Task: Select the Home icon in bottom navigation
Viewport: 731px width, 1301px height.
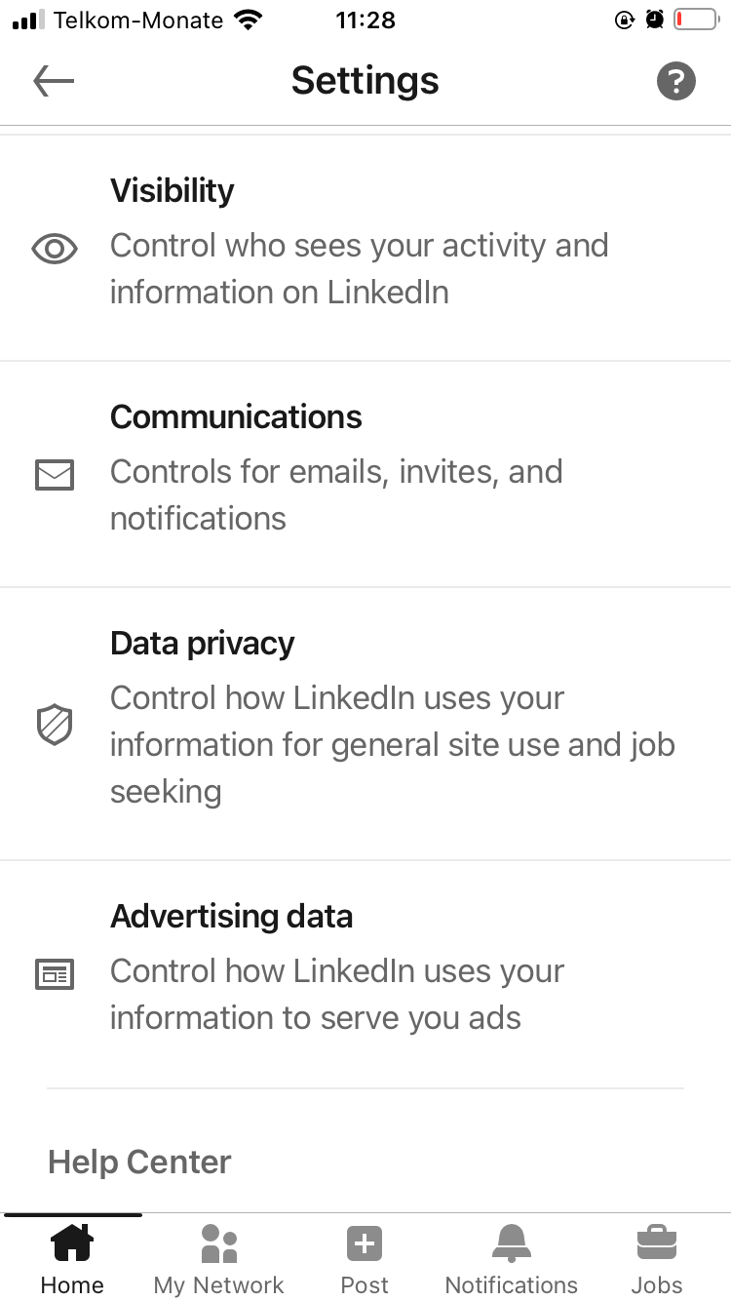Action: (72, 1243)
